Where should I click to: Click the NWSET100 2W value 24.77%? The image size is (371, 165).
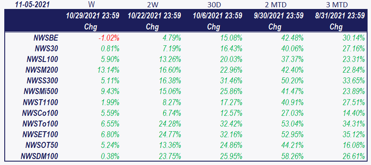click(170, 135)
